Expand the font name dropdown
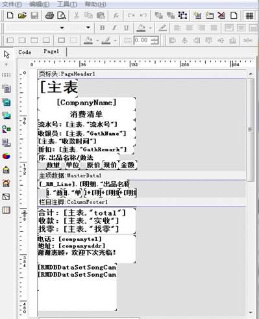 (x=62, y=28)
